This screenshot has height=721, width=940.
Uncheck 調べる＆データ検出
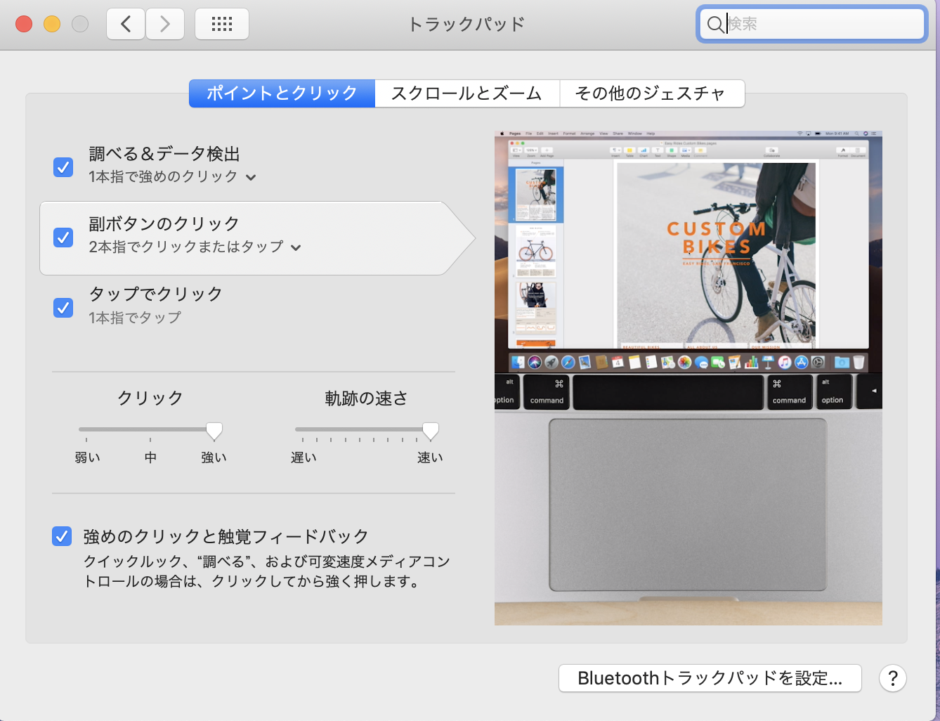pyautogui.click(x=63, y=167)
